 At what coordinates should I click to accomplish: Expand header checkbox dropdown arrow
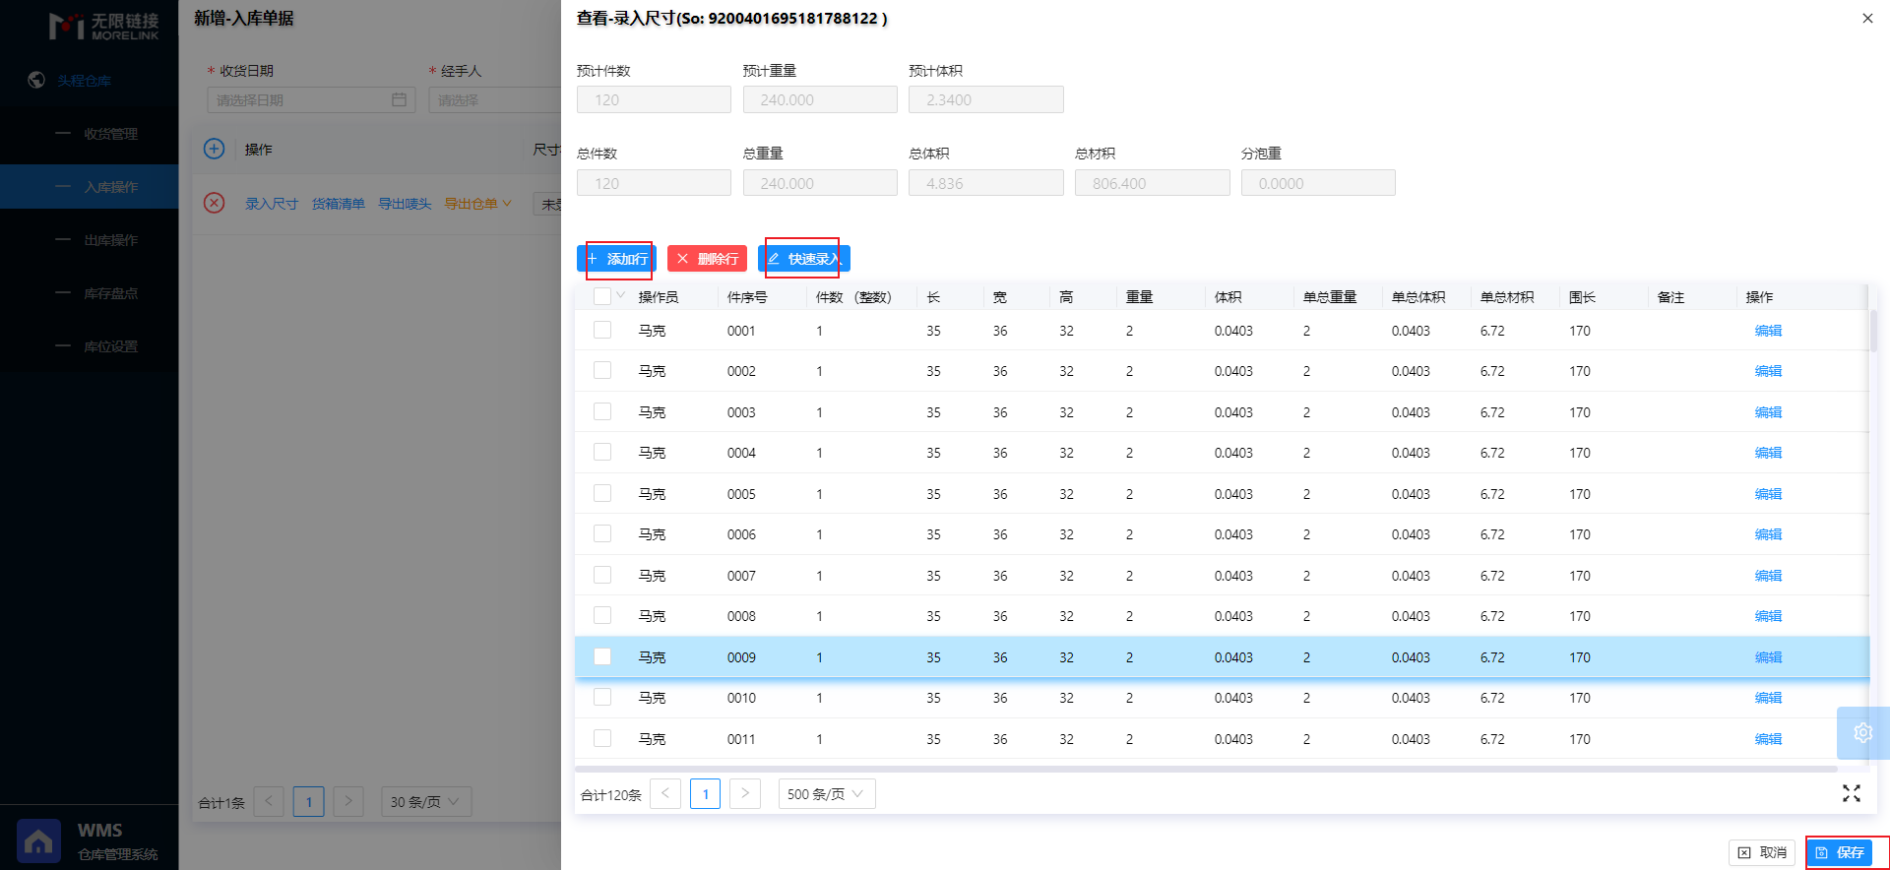coord(621,295)
